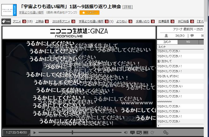Select the 重く生かして comment row
Screen dimensions: 209x137
[x=180, y=61]
